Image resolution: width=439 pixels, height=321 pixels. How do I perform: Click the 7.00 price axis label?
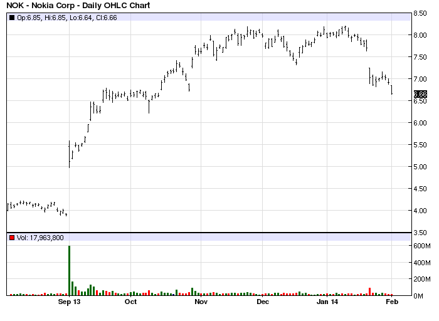click(420, 79)
